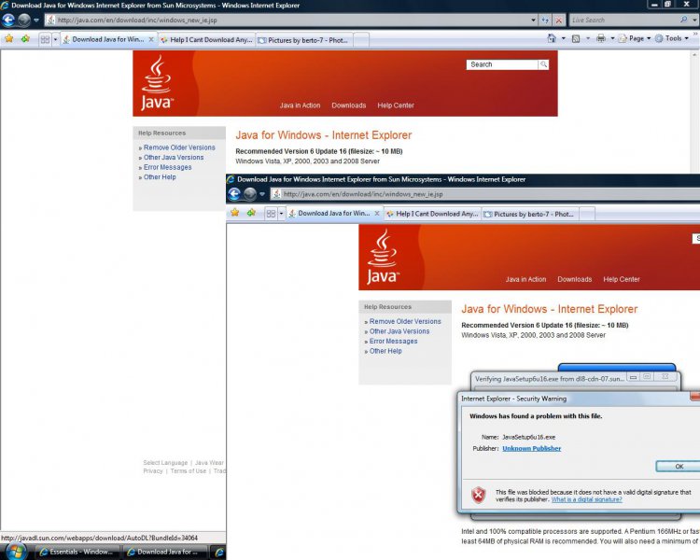The height and width of the screenshot is (560, 700).
Task: Refresh the page in the rear window
Action: (545, 21)
